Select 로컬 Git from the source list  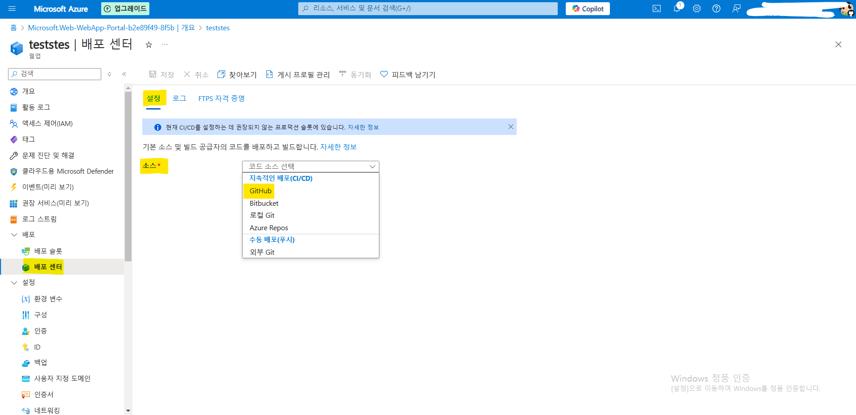coord(311,216)
